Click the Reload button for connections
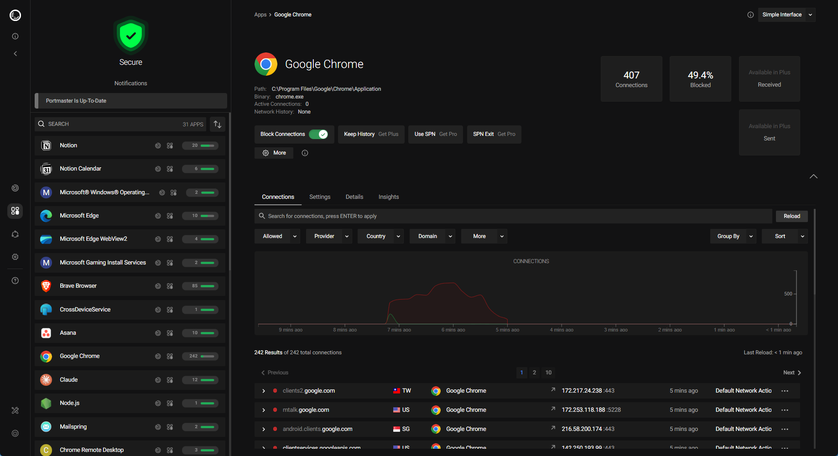The width and height of the screenshot is (838, 456). coord(791,216)
